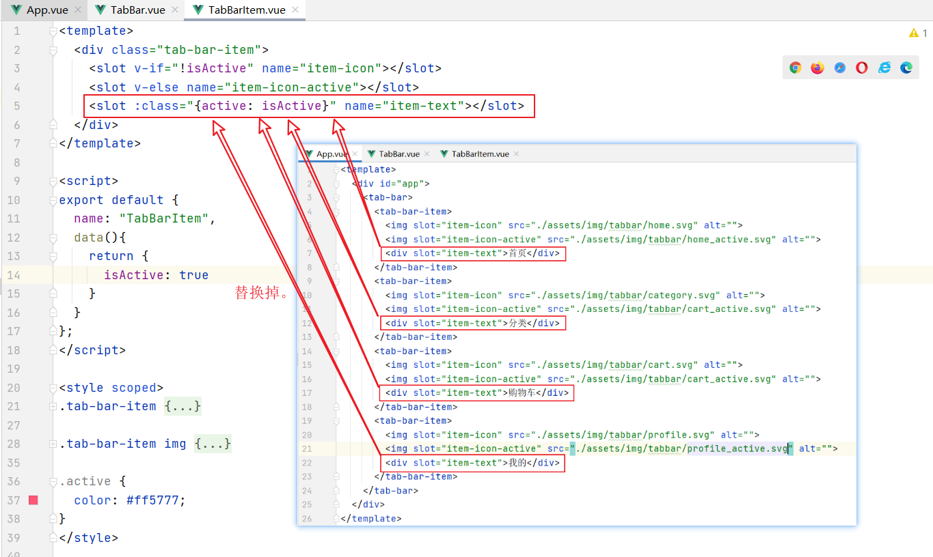This screenshot has width=933, height=557.
Task: Expand folded .tab-bar-item img rule gutter marker
Action: 53,444
